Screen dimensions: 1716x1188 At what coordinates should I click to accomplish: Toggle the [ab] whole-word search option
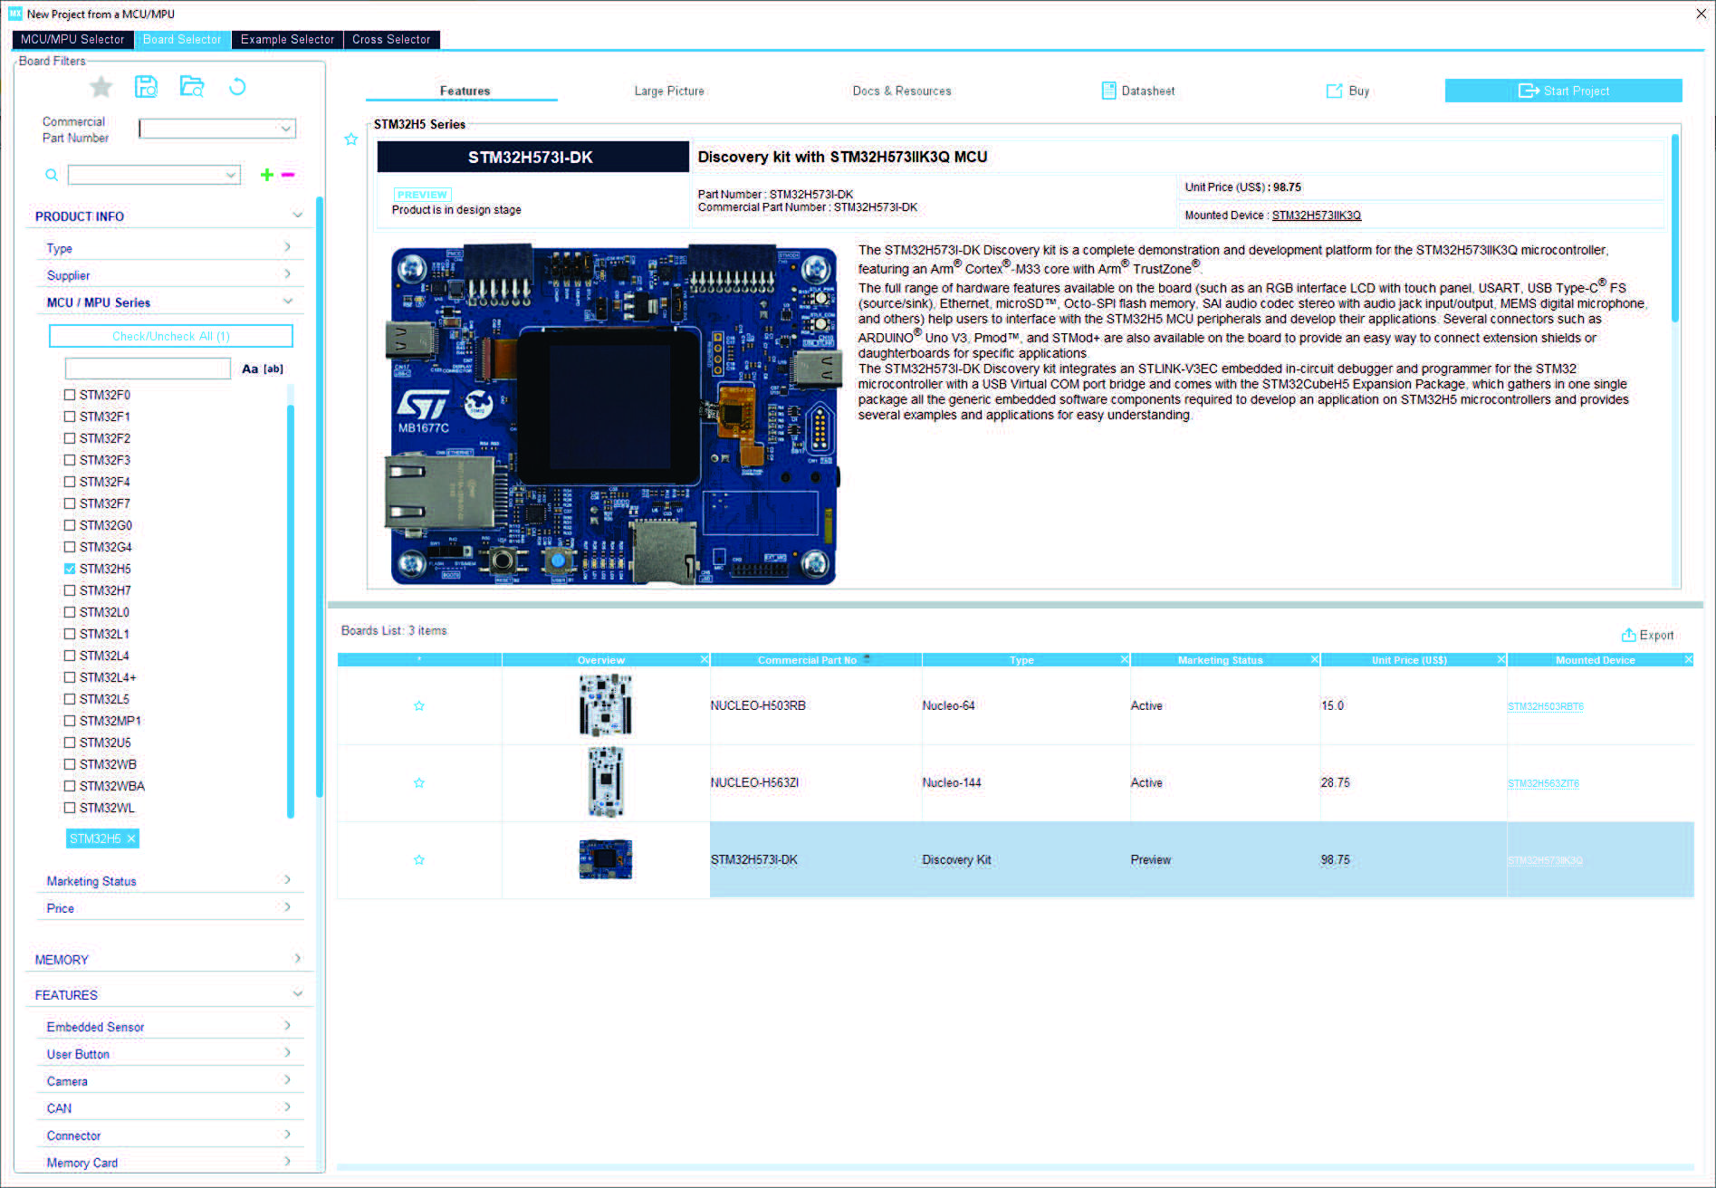point(273,369)
